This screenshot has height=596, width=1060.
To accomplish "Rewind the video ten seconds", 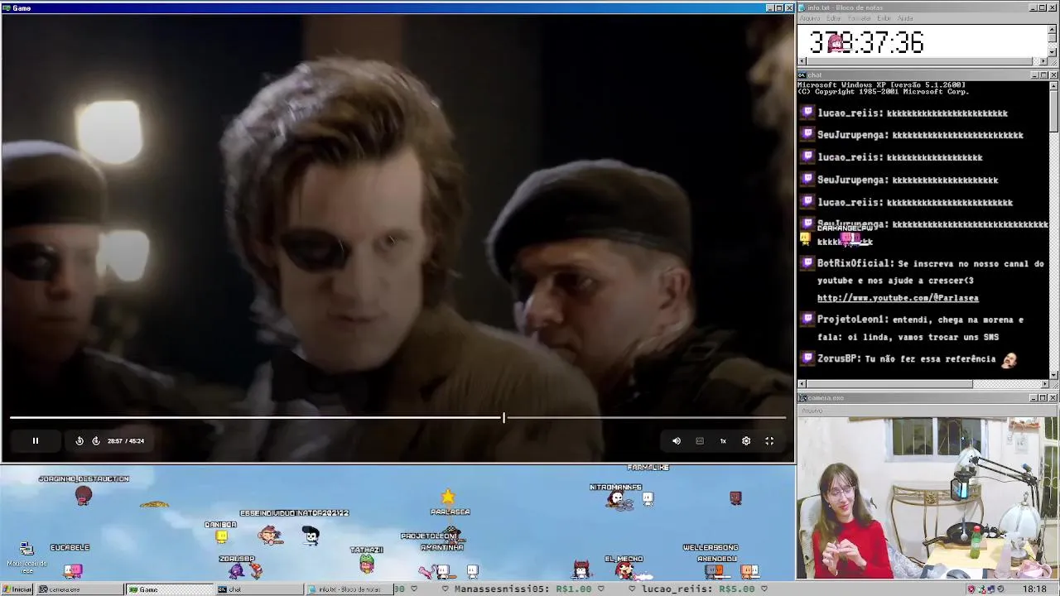I will pyautogui.click(x=79, y=441).
